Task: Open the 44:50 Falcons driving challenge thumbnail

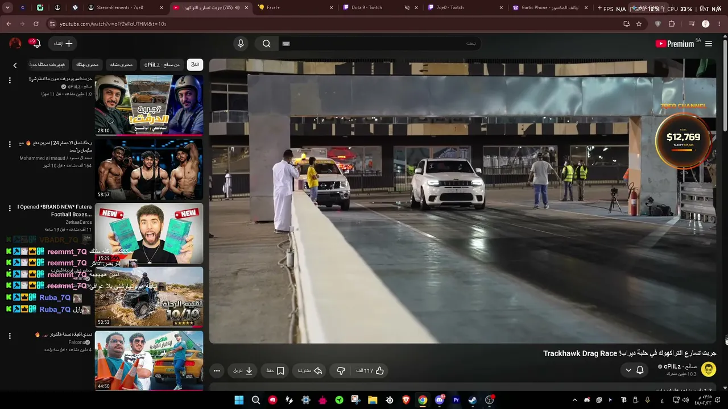Action: (149, 361)
